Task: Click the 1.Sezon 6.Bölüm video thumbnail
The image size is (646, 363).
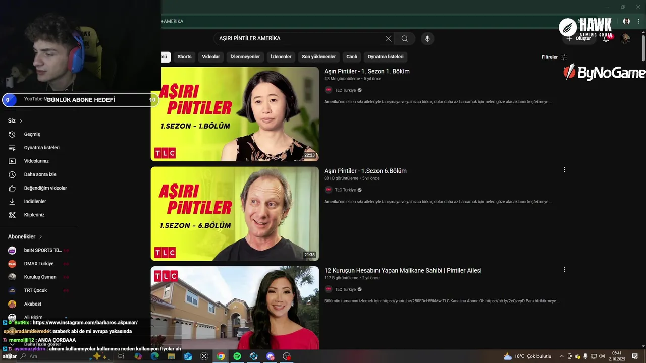Action: tap(235, 214)
